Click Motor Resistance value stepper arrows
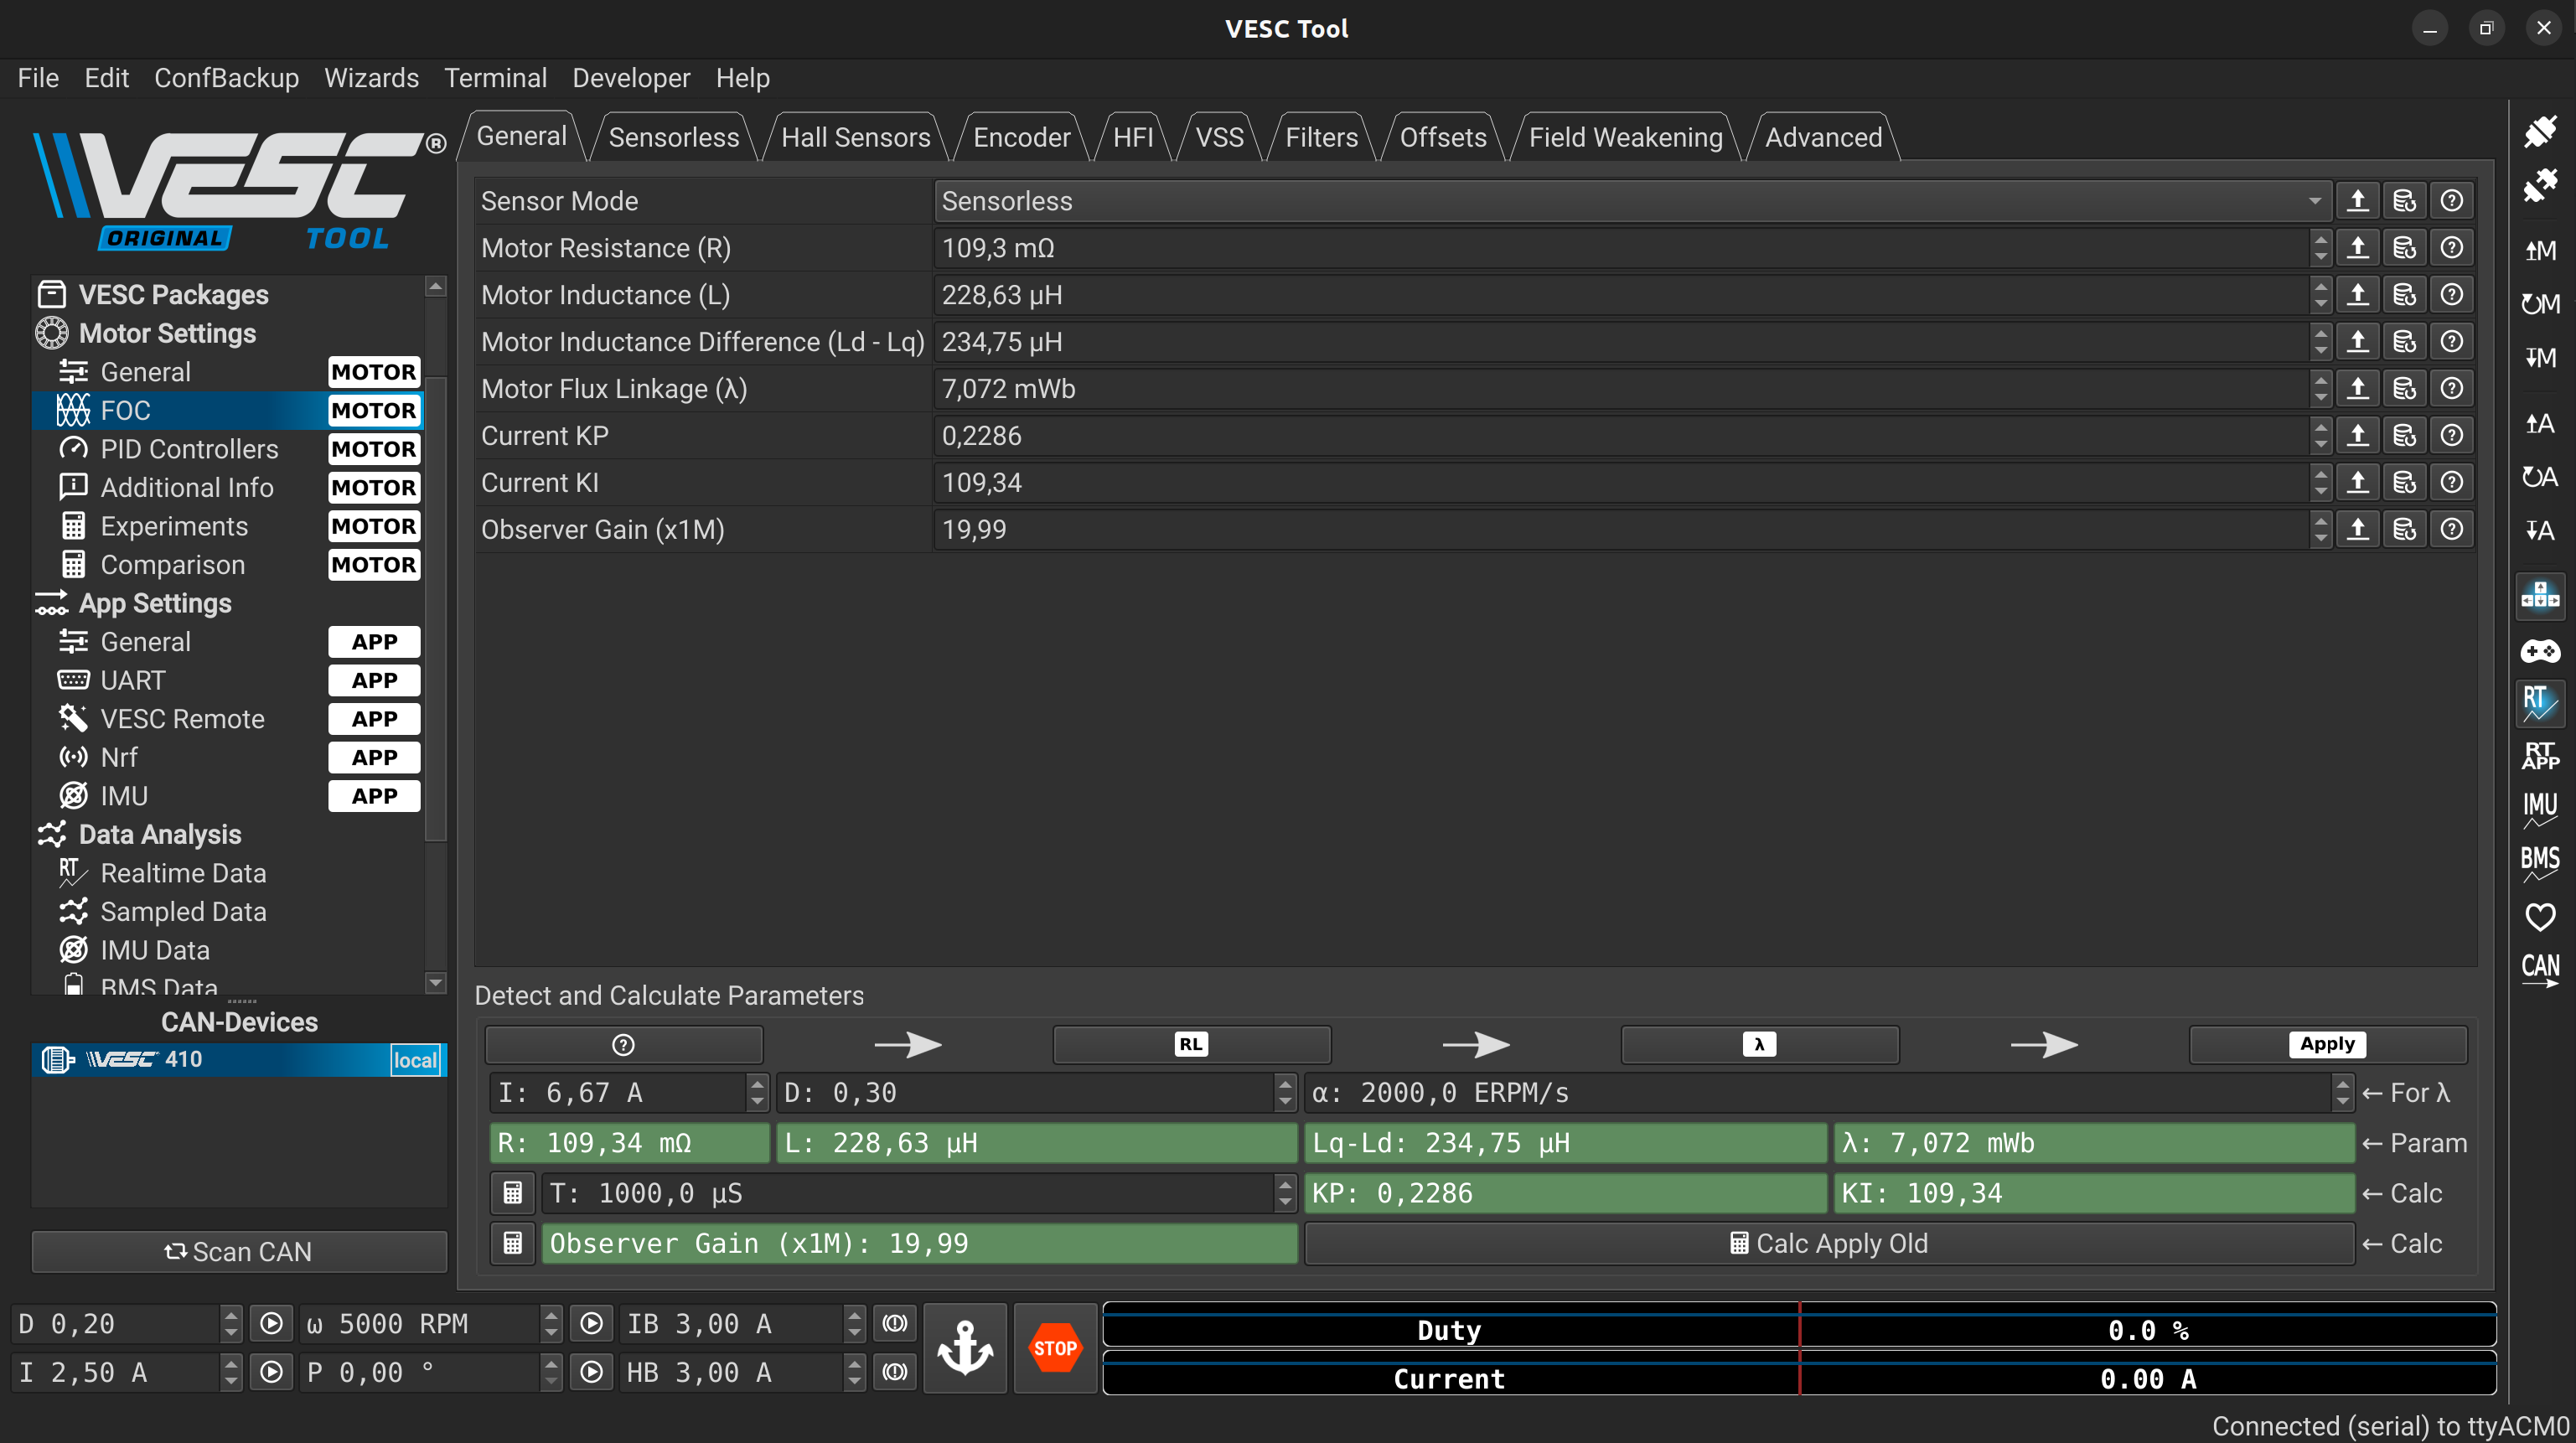This screenshot has width=2576, height=1443. (2320, 248)
